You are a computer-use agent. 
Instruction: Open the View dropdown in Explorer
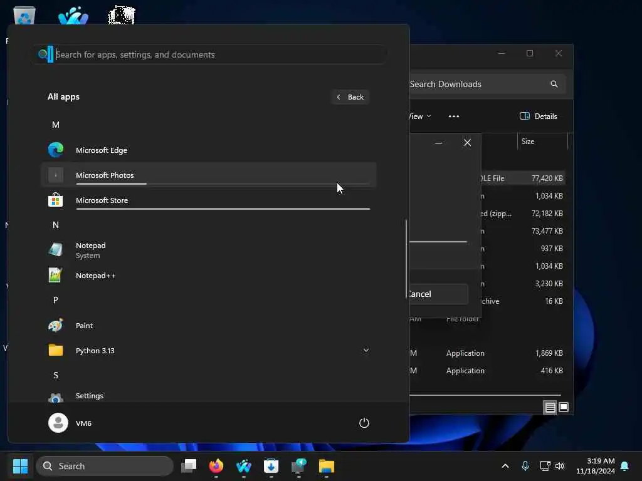tap(421, 116)
